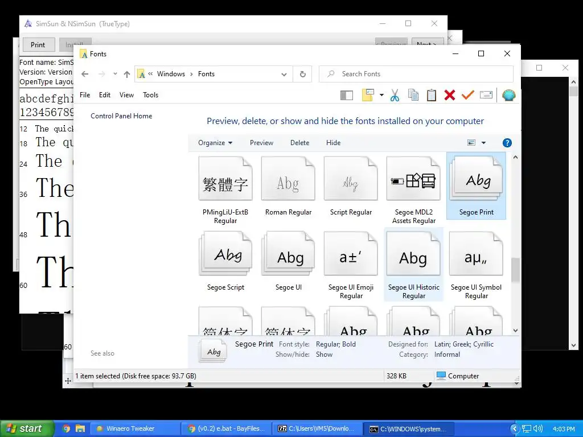Open the Tools menu
The height and width of the screenshot is (437, 583).
click(150, 95)
